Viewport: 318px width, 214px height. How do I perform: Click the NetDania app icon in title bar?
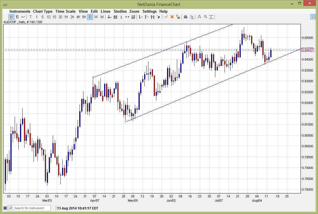coord(5,5)
